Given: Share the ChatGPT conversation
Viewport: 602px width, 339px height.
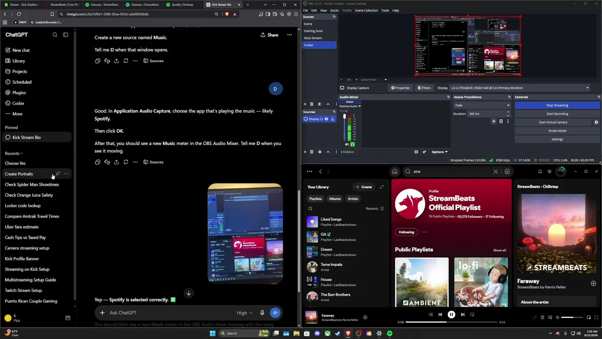Looking at the screenshot, I should point(269,35).
